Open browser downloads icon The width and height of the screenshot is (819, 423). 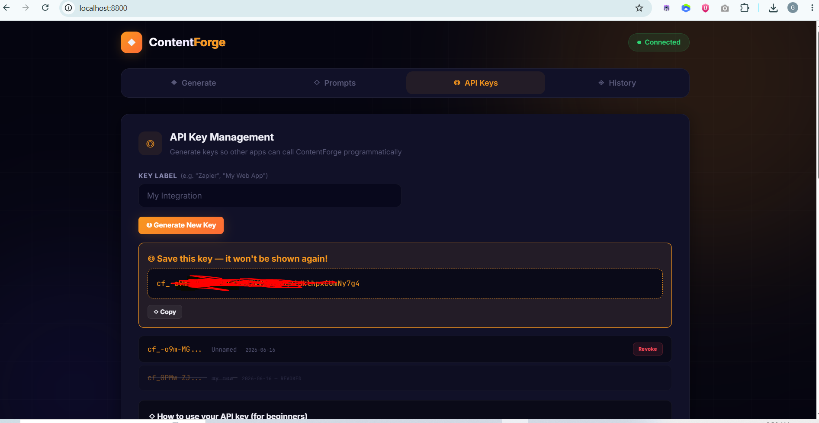click(x=773, y=8)
